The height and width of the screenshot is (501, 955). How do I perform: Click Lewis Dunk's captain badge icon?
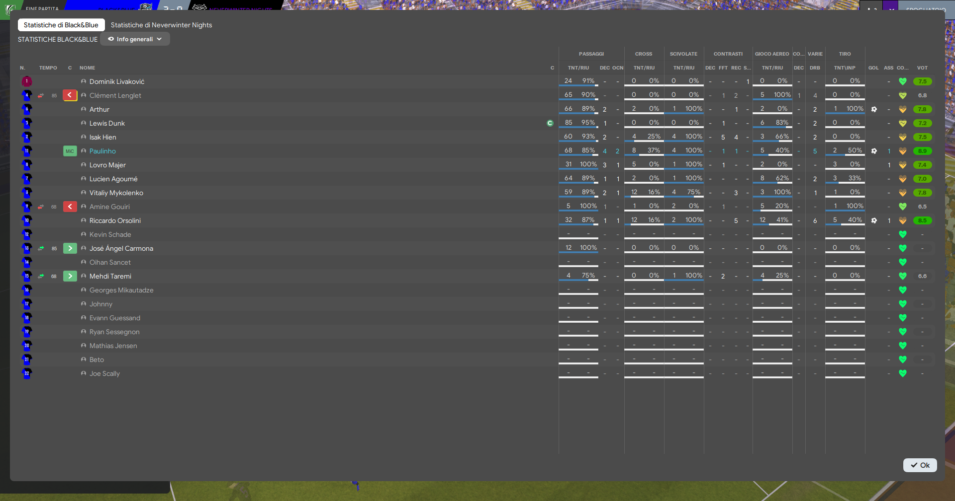click(550, 123)
